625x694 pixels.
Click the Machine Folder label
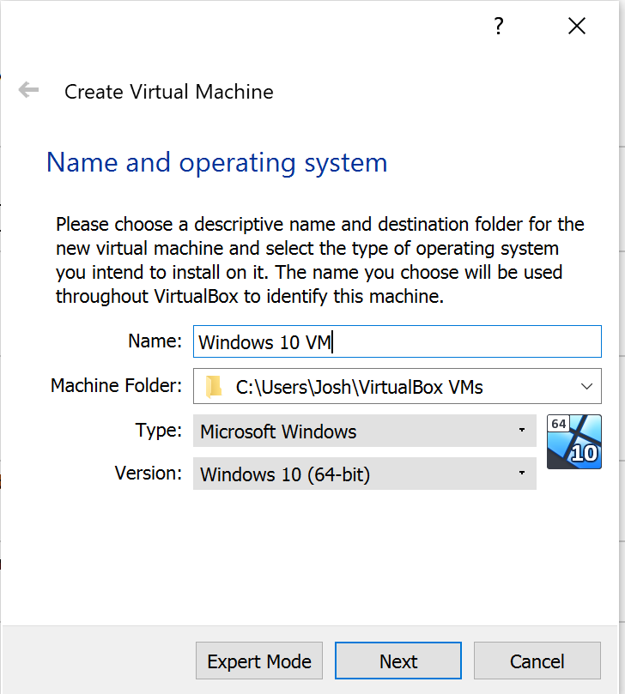[x=116, y=385]
